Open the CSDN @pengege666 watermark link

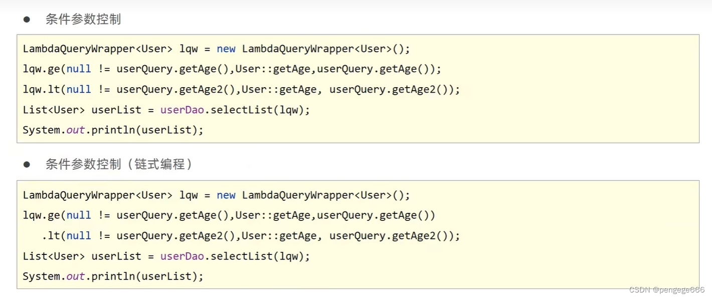click(x=667, y=290)
